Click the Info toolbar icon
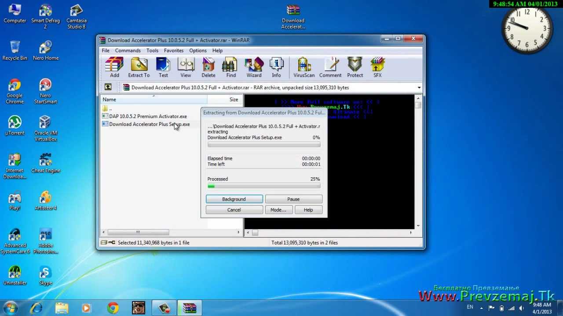The width and height of the screenshot is (563, 316). tap(276, 68)
